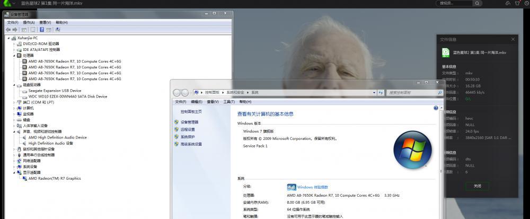Viewport: 530px width, 219px height.
Task: Toggle console tree icon in Device Manager toolbar
Action: click(24, 30)
